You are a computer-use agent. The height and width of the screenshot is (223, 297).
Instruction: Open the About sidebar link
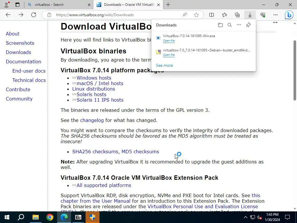point(12,34)
